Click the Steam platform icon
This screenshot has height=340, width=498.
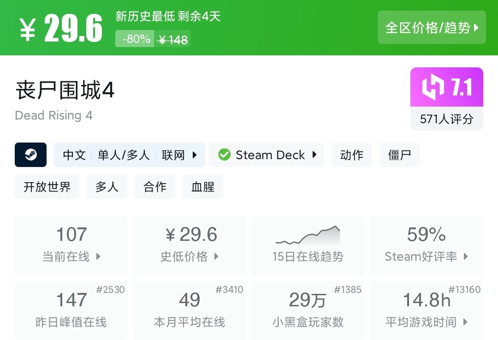[x=31, y=155]
